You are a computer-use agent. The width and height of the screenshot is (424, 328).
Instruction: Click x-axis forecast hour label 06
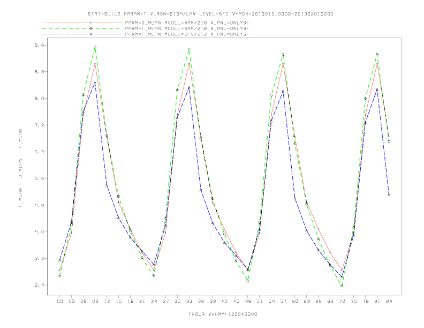(84, 301)
